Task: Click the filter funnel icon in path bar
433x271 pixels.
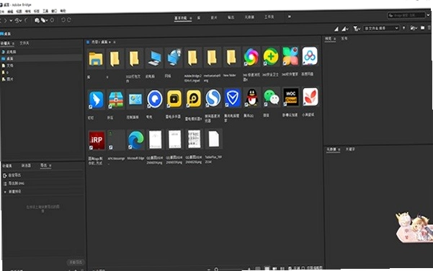Action: (356, 28)
